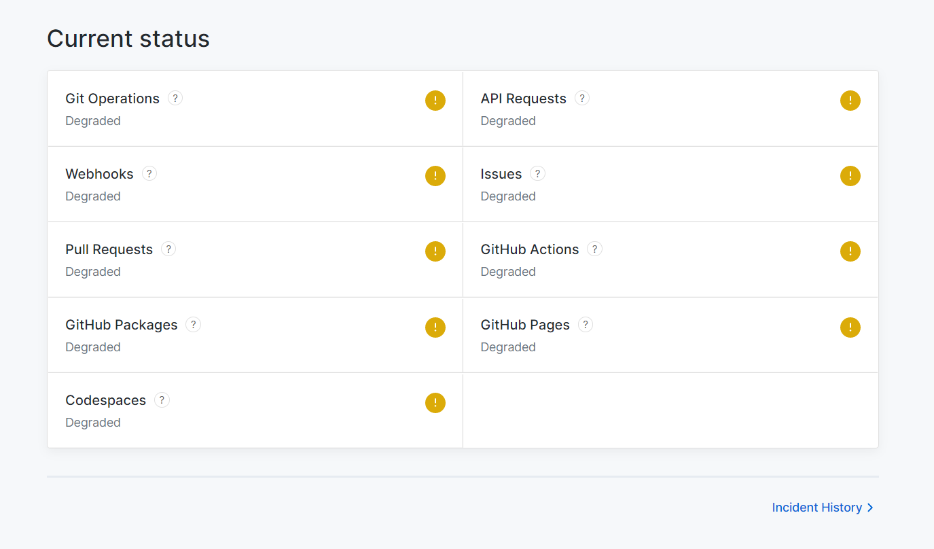Select Degraded text under GitHub Pages
Screen dimensions: 934x549
(508, 347)
